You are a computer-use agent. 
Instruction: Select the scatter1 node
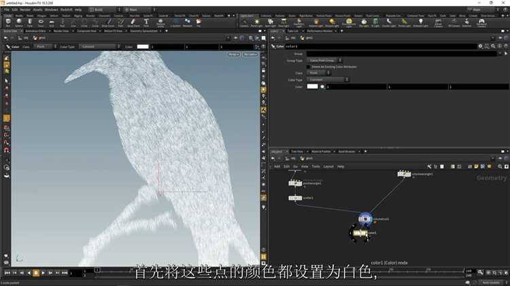[295, 198]
